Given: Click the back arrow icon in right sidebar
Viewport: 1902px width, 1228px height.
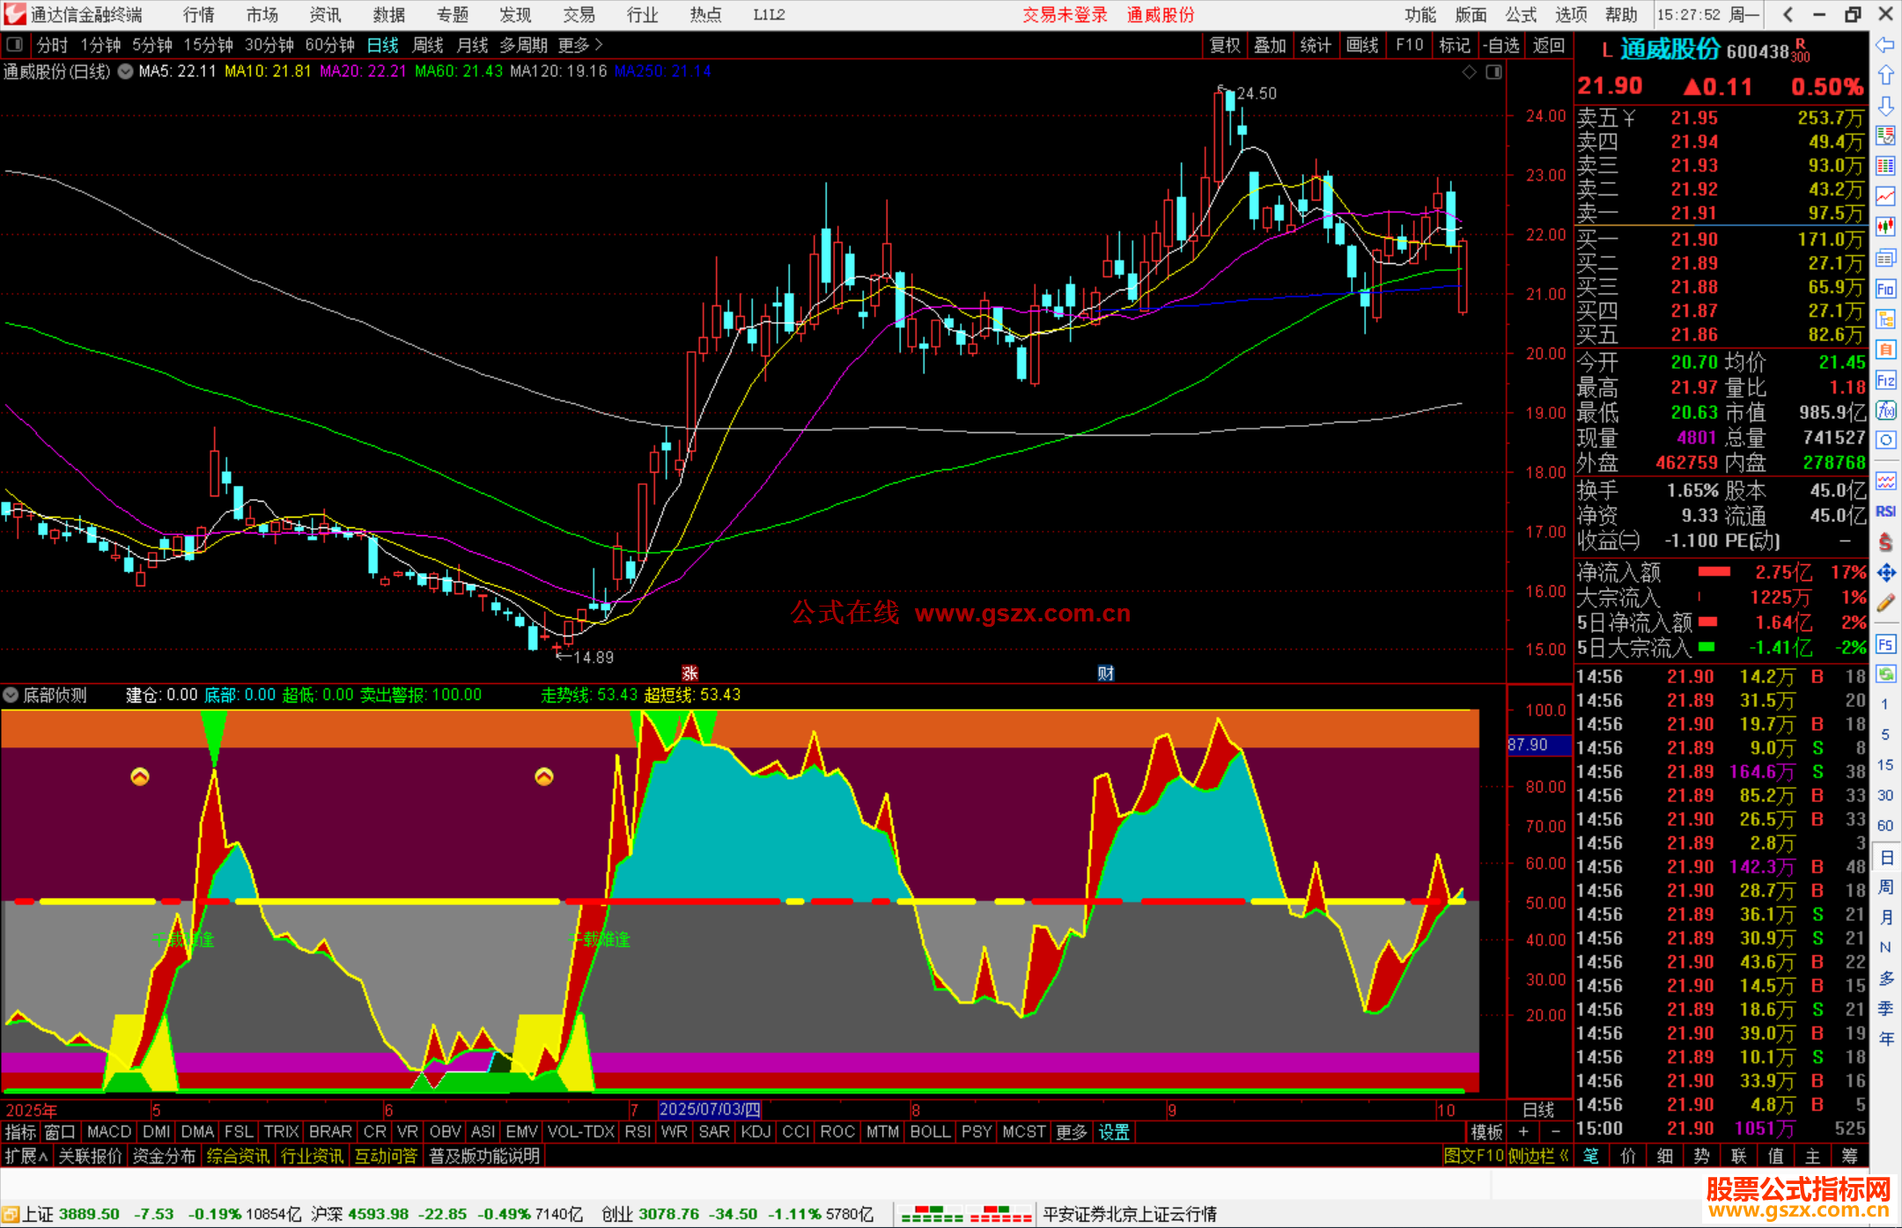Looking at the screenshot, I should pos(1885,45).
